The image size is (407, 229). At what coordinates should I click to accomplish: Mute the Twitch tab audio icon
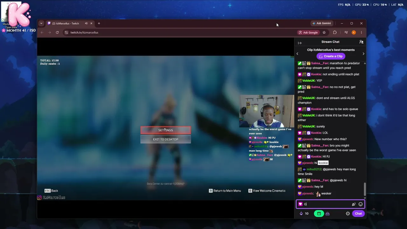pos(86,23)
